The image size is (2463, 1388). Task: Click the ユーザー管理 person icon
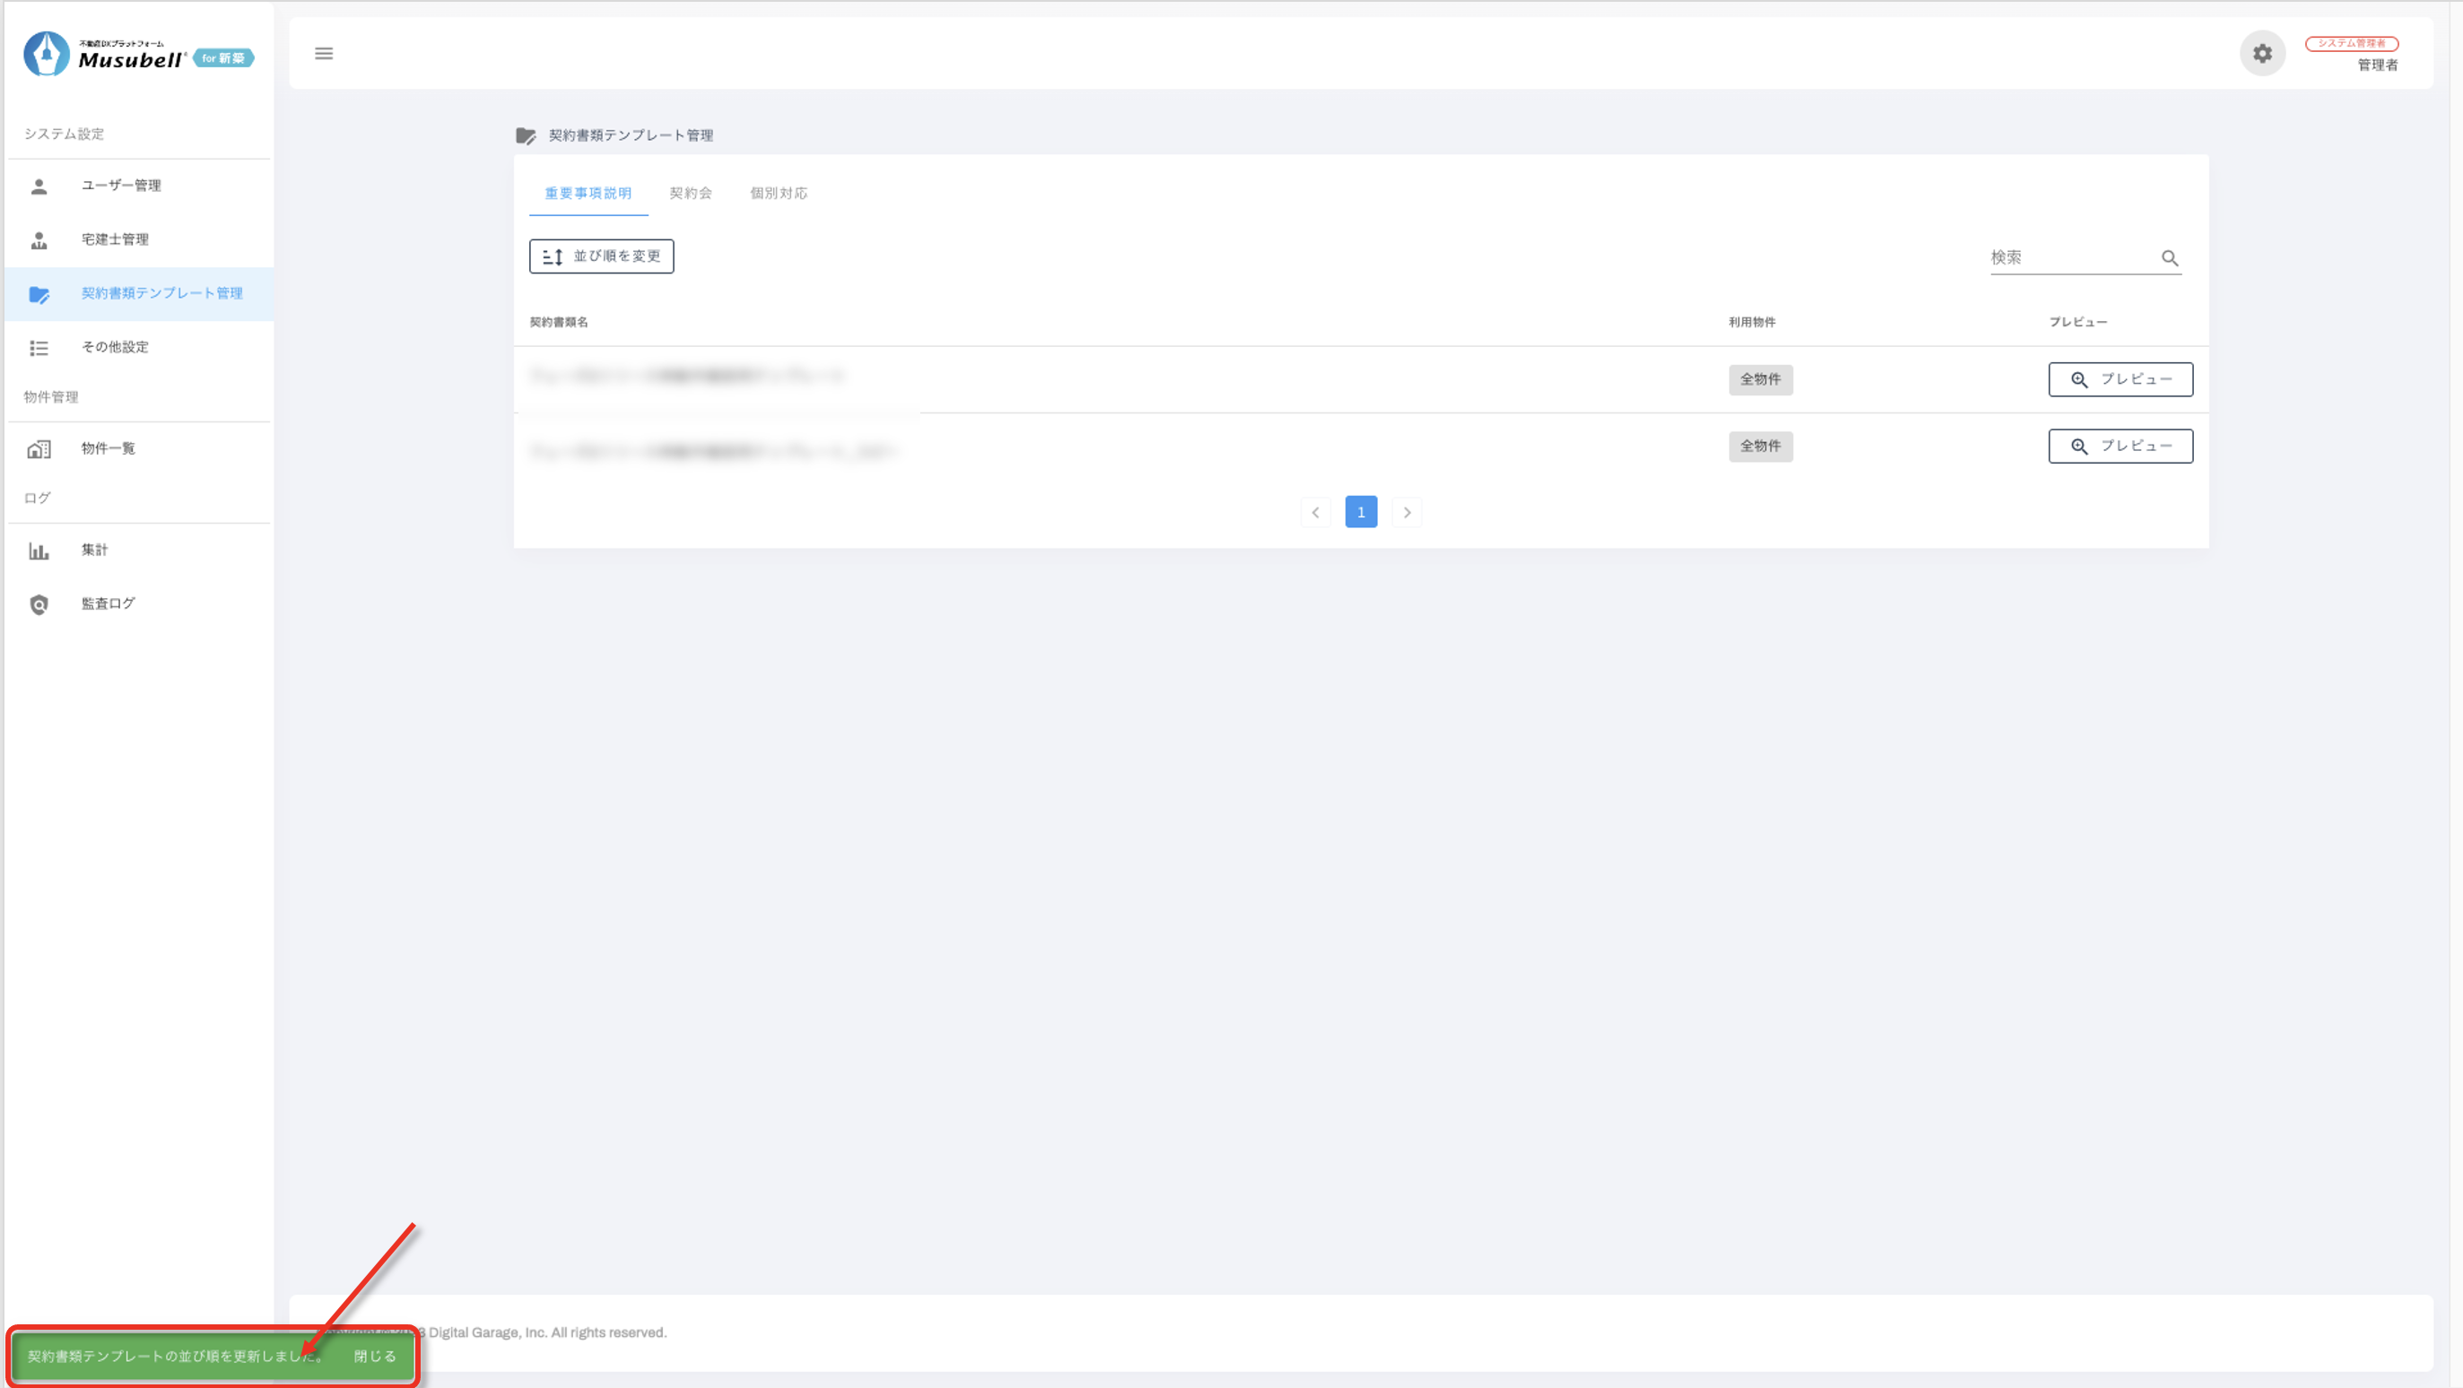point(39,187)
